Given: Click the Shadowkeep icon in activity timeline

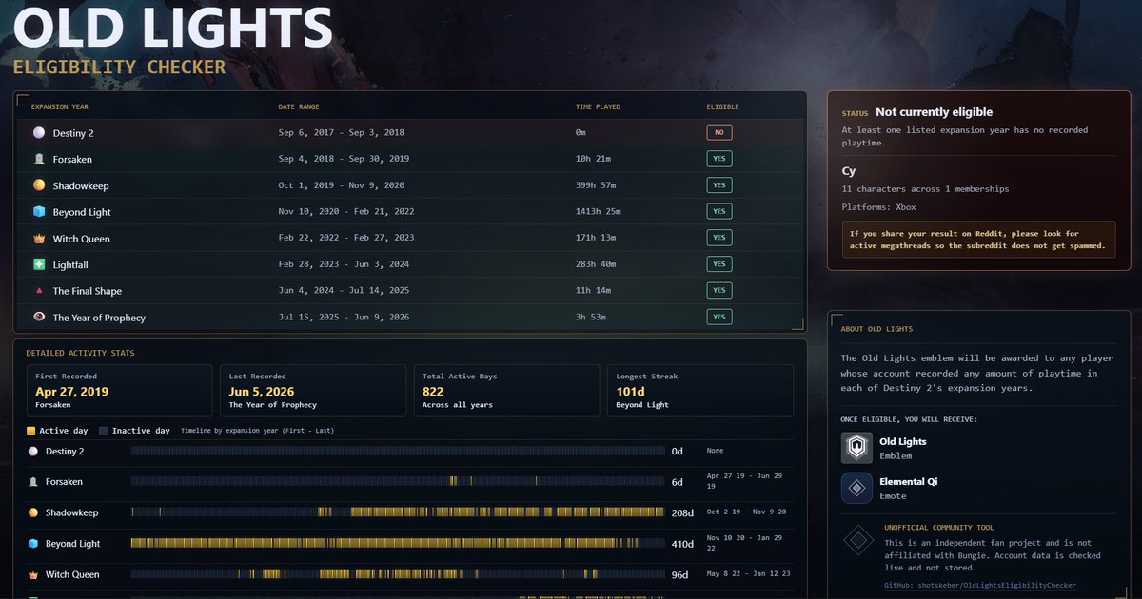Looking at the screenshot, I should [x=32, y=512].
